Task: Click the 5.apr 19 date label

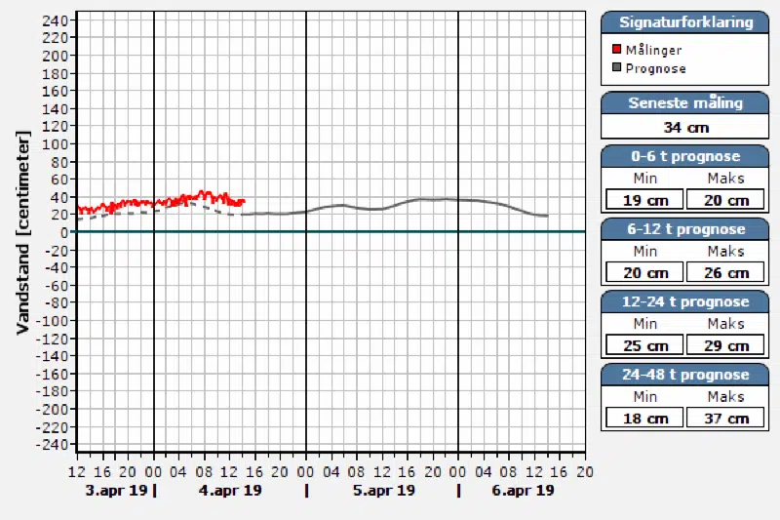Action: (x=382, y=491)
